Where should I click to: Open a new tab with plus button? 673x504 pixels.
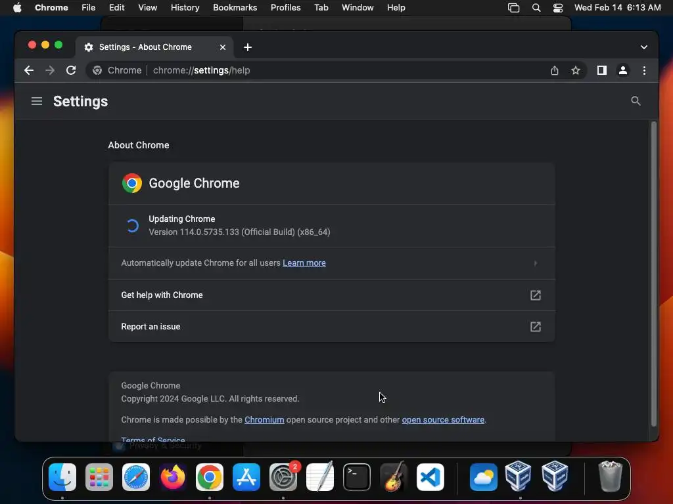point(248,47)
